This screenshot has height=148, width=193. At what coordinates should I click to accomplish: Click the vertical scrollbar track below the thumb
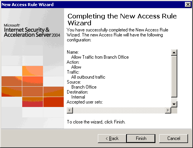pyautogui.click(x=174, y=99)
